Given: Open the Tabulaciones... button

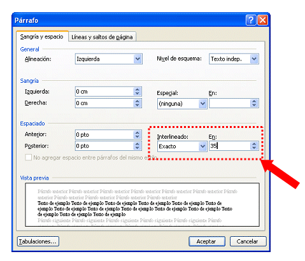Looking at the screenshot, I should click(38, 241).
